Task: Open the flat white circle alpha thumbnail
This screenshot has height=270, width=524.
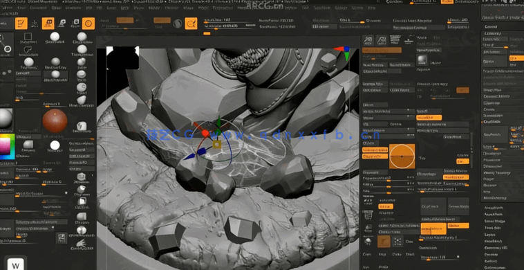Action: coord(55,145)
